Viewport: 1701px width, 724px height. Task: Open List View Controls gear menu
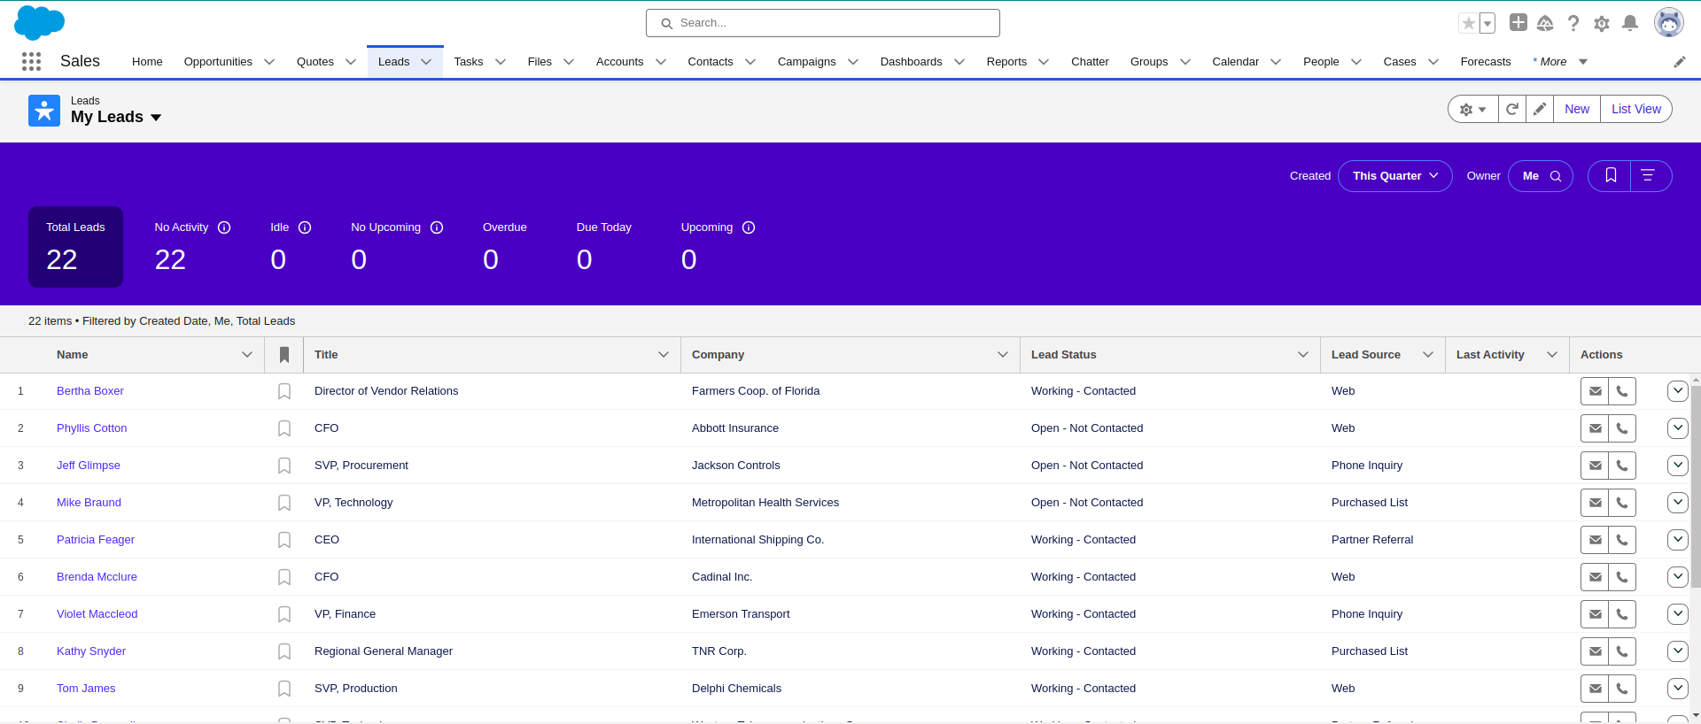click(1473, 109)
